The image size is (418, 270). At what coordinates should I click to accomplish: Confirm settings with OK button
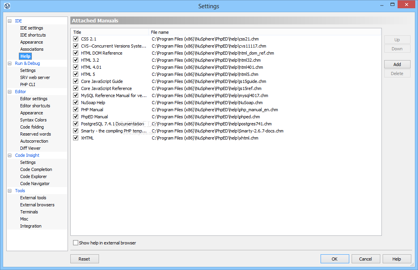pos(335,259)
